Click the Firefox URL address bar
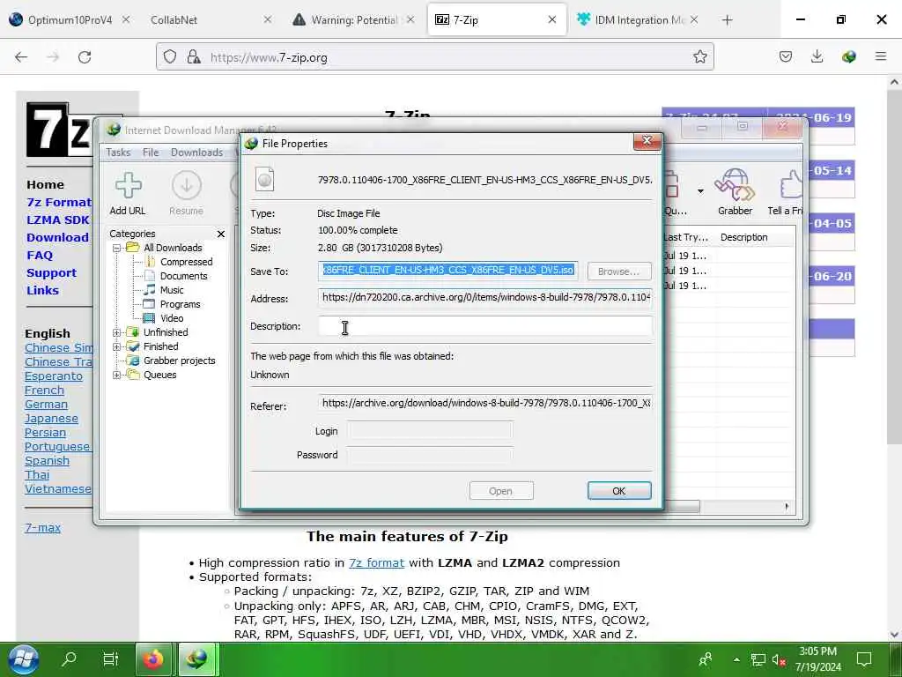The image size is (902, 677). tap(435, 57)
